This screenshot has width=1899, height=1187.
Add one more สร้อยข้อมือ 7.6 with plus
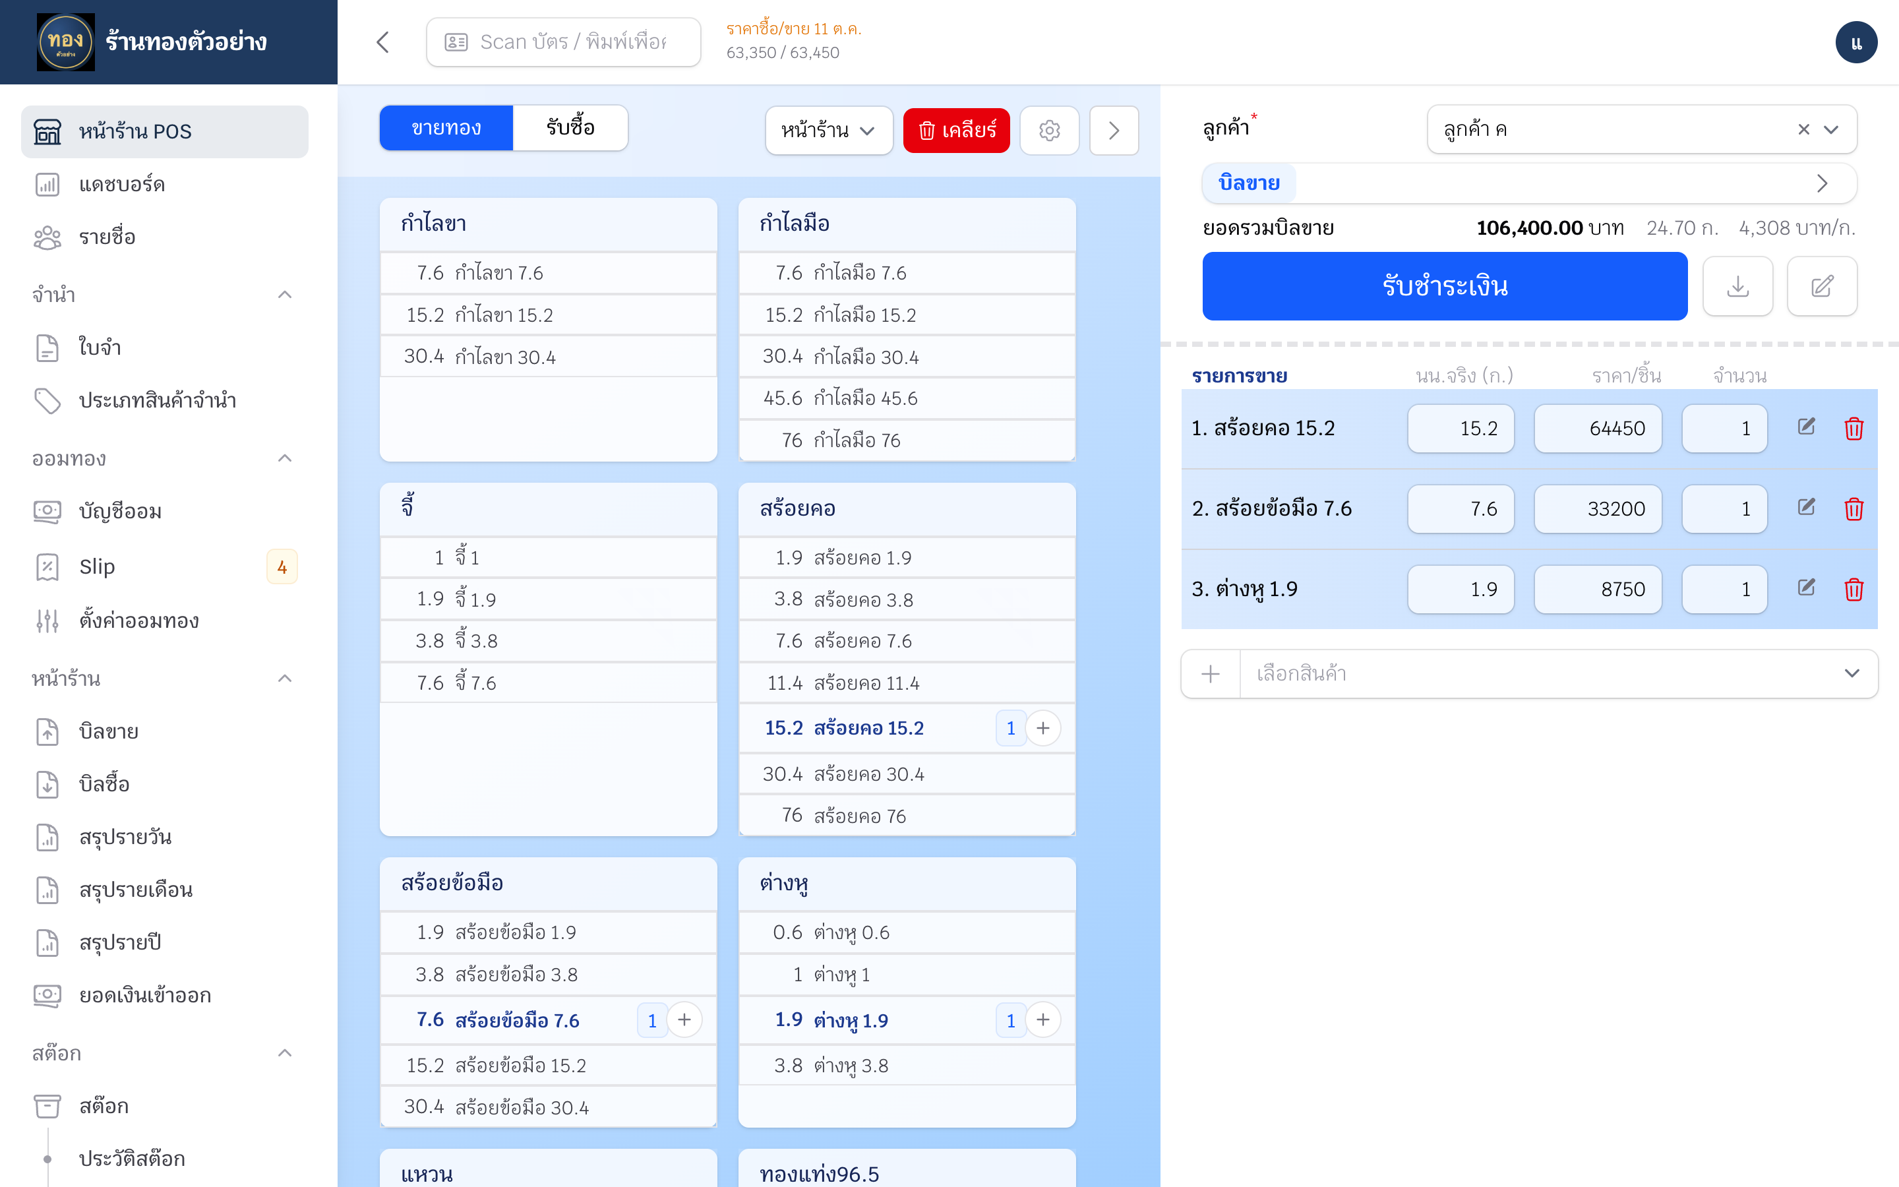(x=684, y=1020)
